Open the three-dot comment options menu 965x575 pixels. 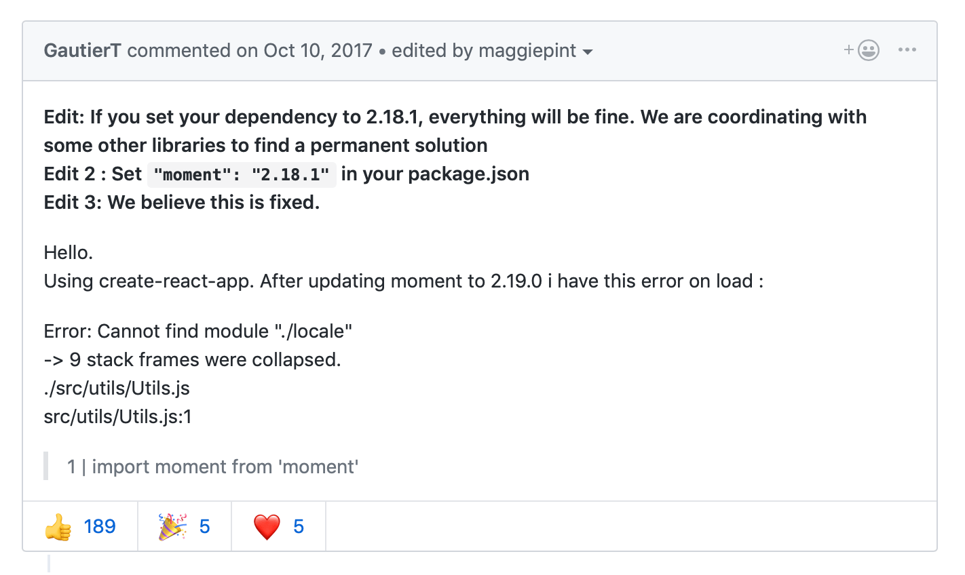pos(907,50)
